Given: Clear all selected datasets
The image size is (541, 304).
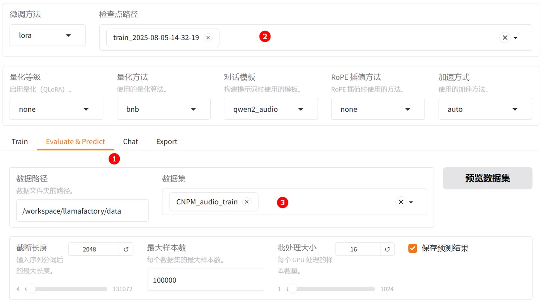Looking at the screenshot, I should [x=401, y=202].
